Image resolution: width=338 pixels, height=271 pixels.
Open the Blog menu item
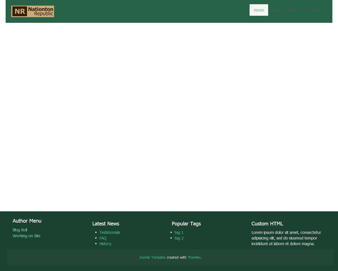(x=276, y=10)
